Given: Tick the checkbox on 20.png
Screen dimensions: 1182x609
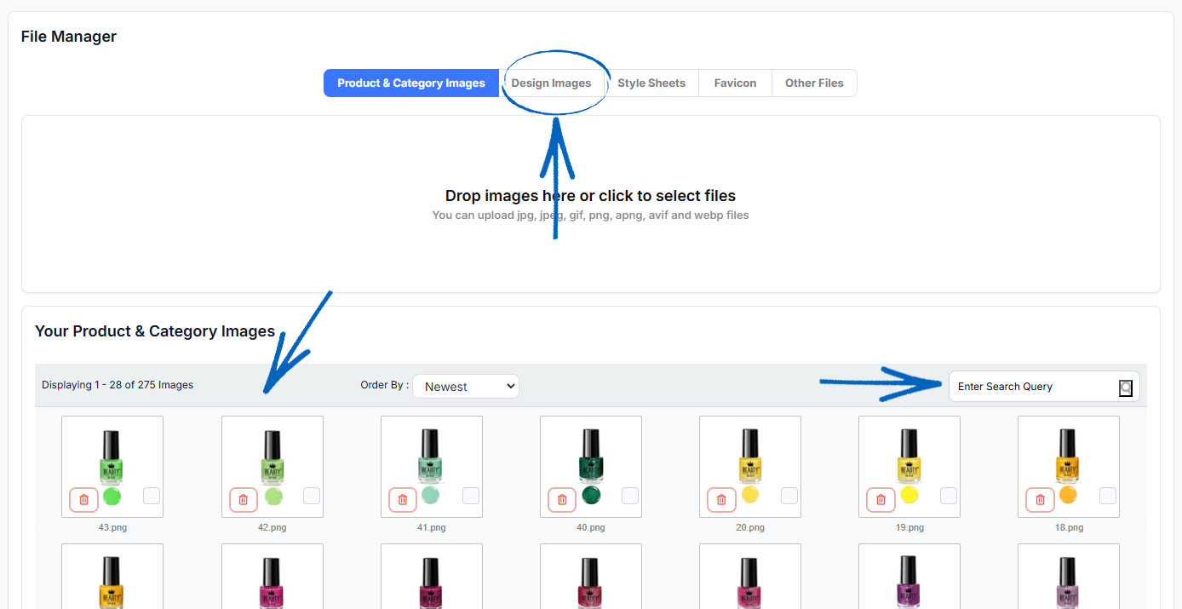Looking at the screenshot, I should point(789,496).
